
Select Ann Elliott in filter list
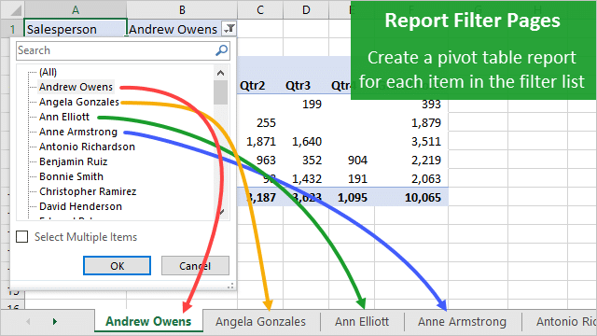pyautogui.click(x=64, y=117)
